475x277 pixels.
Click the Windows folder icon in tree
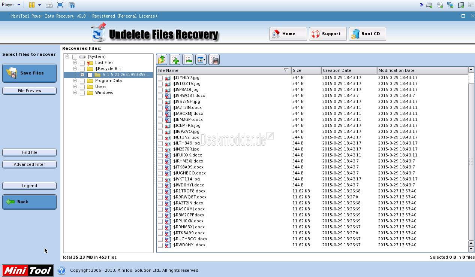click(x=90, y=93)
